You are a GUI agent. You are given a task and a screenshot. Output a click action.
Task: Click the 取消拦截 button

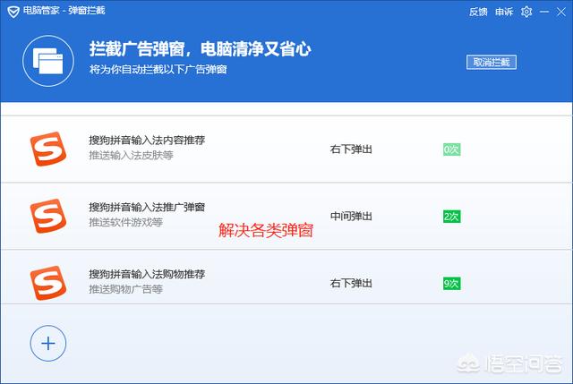tap(492, 62)
